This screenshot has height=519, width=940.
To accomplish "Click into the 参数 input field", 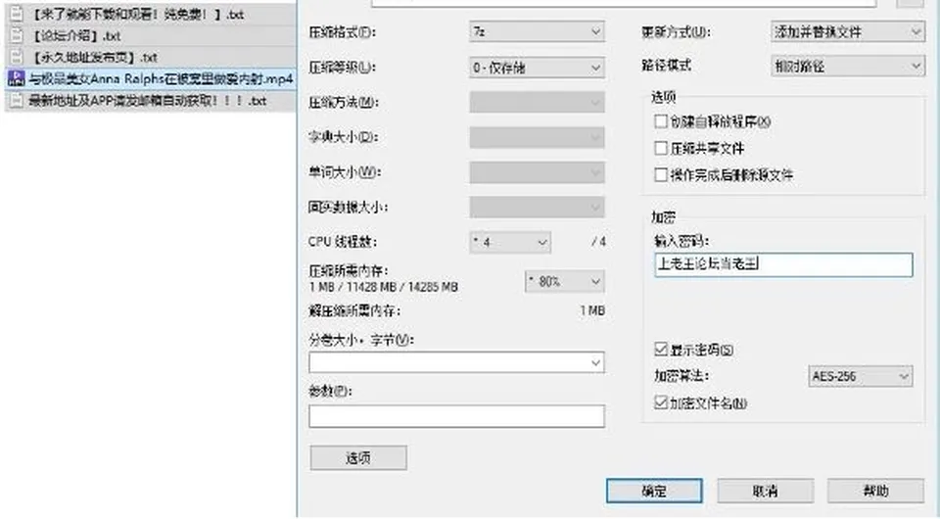I will tap(457, 416).
